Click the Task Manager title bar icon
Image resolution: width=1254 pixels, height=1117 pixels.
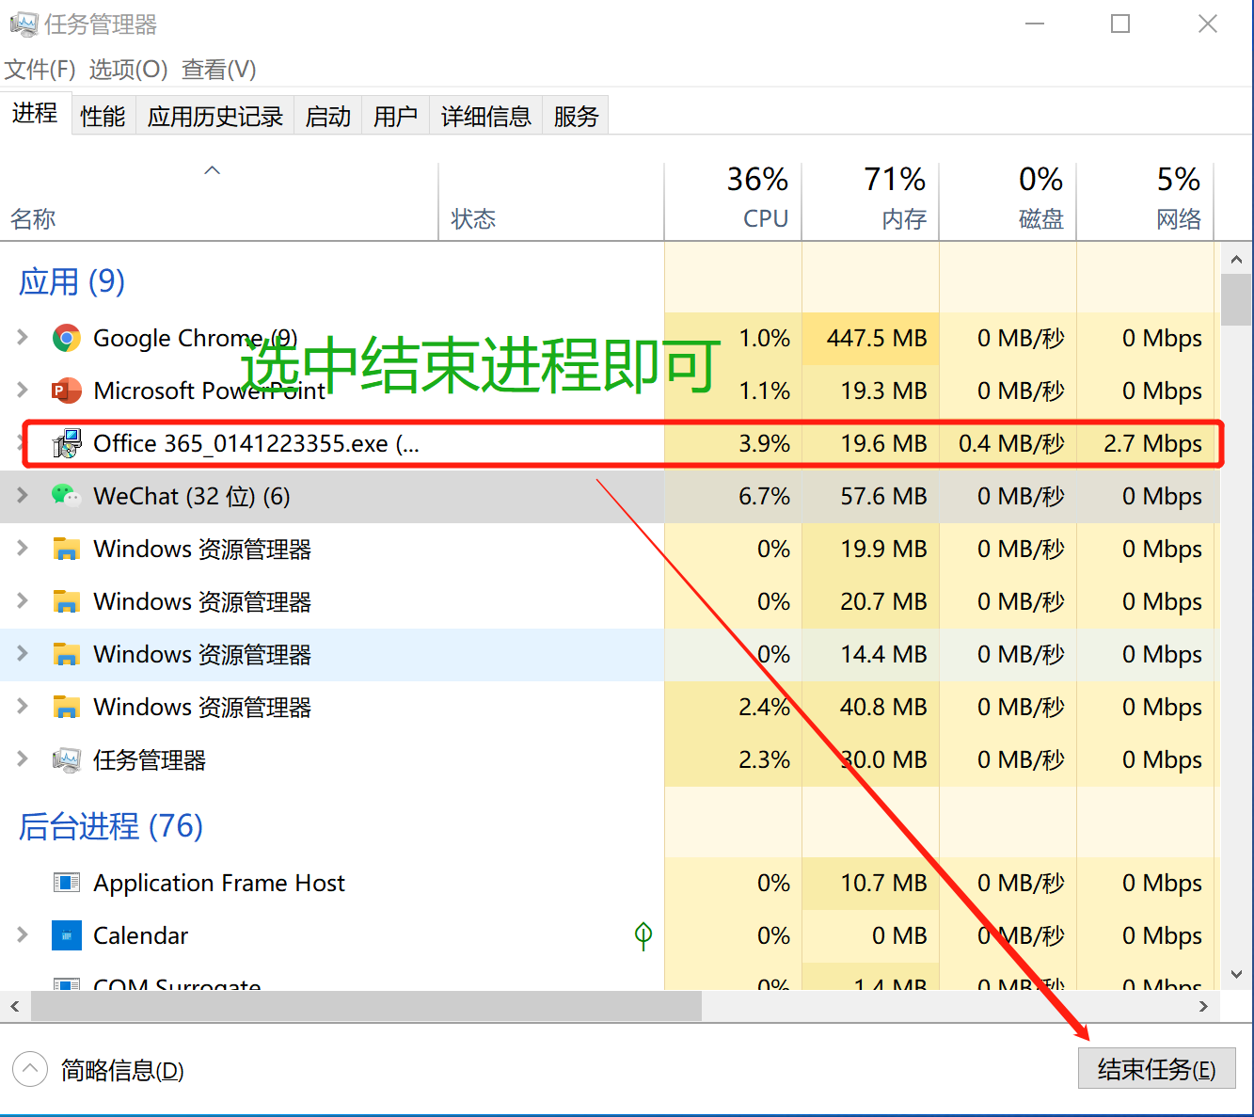coord(24,24)
